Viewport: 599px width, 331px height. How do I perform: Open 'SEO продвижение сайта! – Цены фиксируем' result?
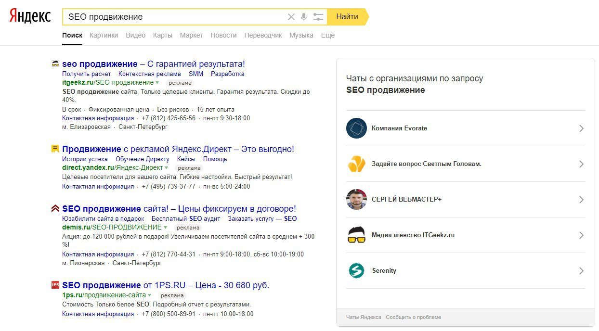pyautogui.click(x=179, y=209)
